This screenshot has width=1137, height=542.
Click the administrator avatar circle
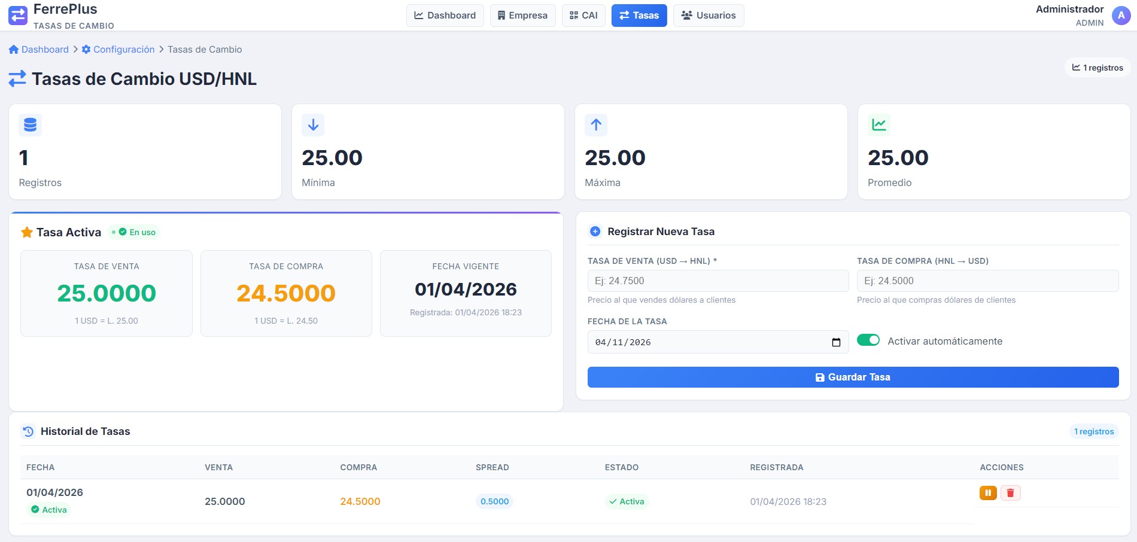click(x=1121, y=16)
